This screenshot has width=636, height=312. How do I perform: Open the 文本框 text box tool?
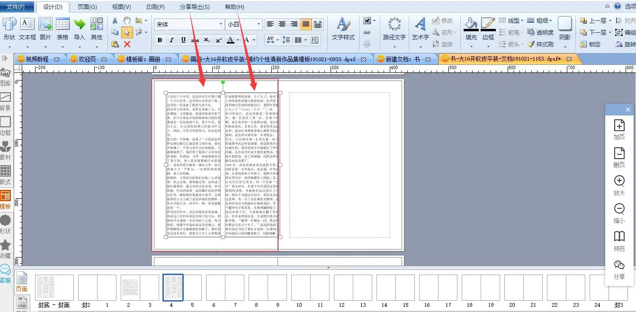[27, 28]
